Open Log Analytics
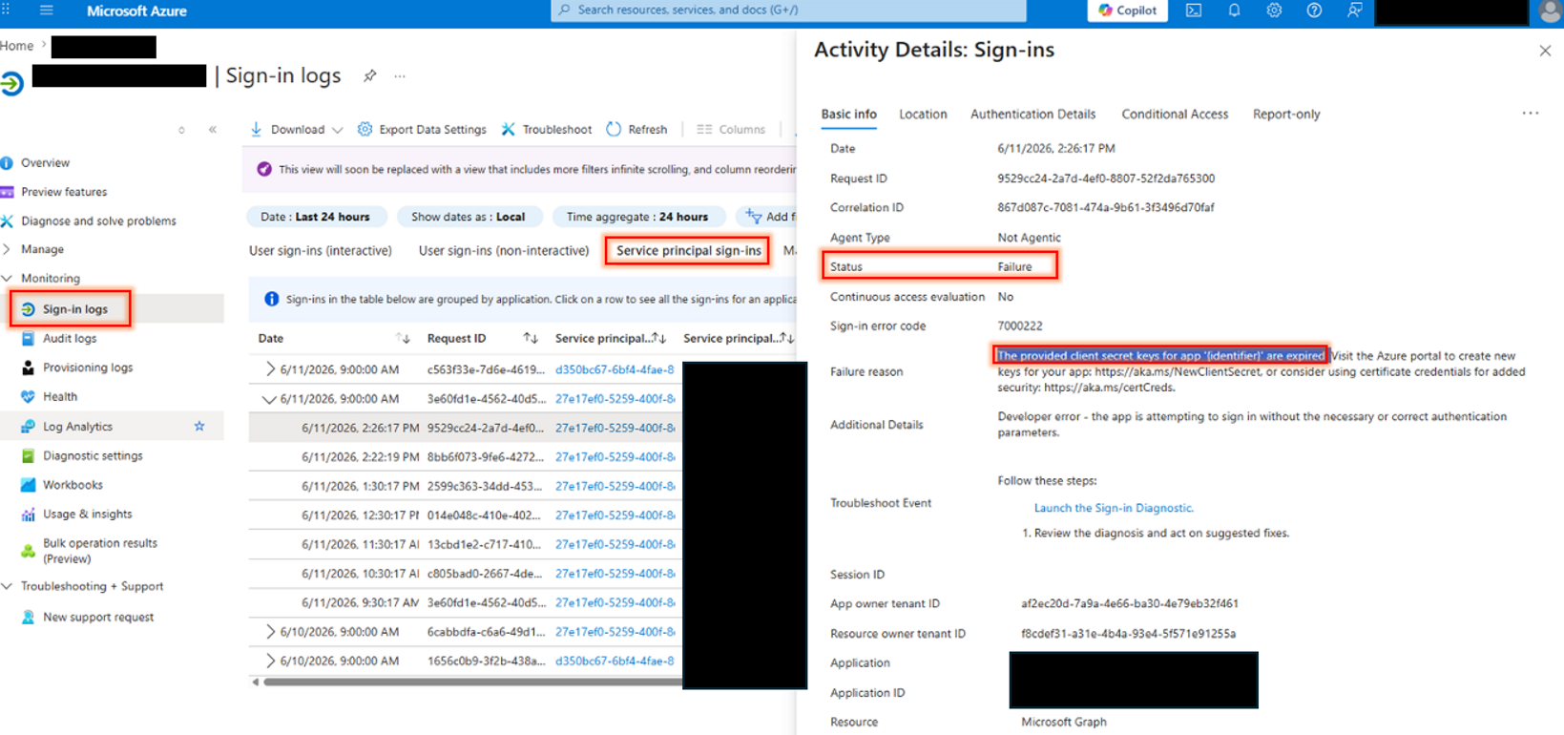 (x=77, y=427)
